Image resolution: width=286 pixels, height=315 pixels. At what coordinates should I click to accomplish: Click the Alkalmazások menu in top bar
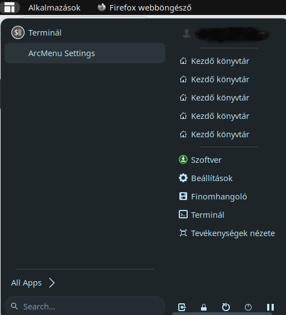(54, 8)
